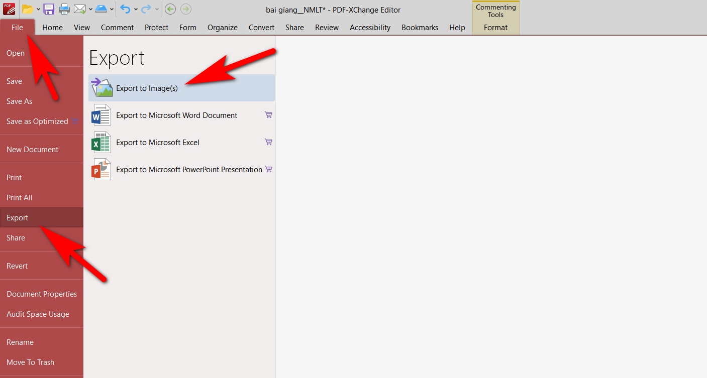Choose Export to Microsoft Excel
Viewport: 707px width, 378px height.
[181, 142]
